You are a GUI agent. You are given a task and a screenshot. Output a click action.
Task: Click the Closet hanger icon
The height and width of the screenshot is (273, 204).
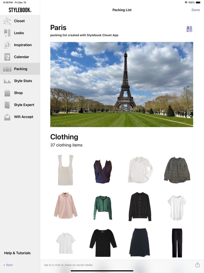[x=7, y=21]
